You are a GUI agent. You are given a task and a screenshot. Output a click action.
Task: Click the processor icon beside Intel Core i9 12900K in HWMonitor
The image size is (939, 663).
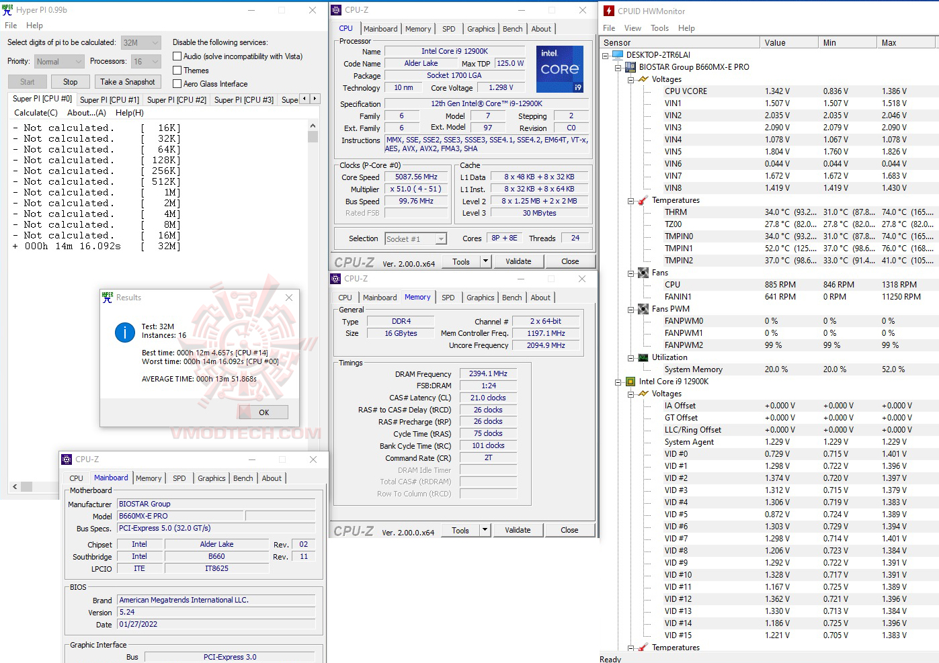click(x=630, y=382)
